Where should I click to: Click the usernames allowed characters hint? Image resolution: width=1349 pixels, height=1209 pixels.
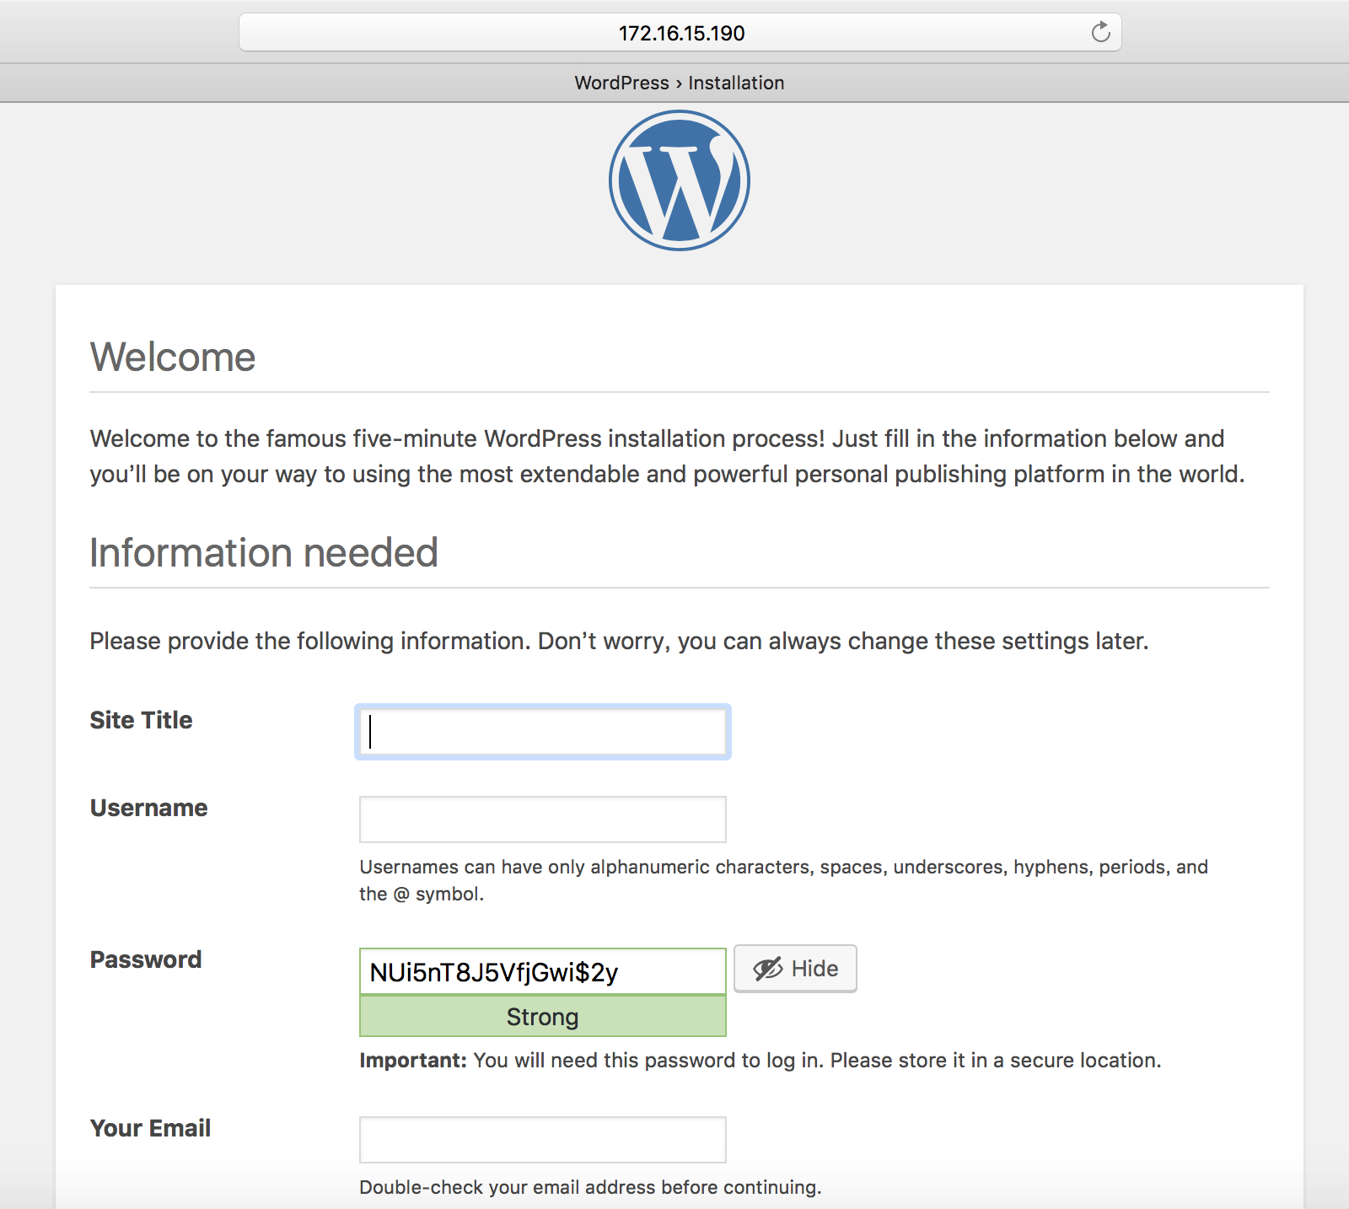click(784, 880)
